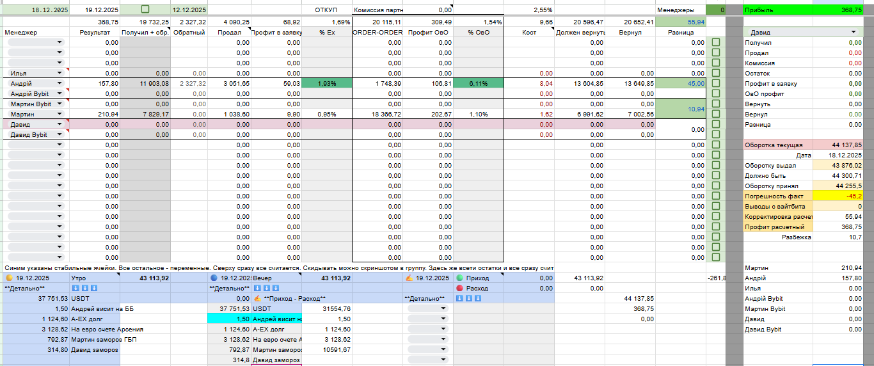Image resolution: width=874 pixels, height=366 pixels.
Task: Select the Профит расчетный label
Action: pos(778,227)
